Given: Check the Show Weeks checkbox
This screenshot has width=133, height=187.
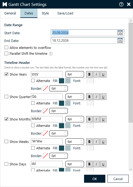Looking at the screenshot, I should (6, 142).
